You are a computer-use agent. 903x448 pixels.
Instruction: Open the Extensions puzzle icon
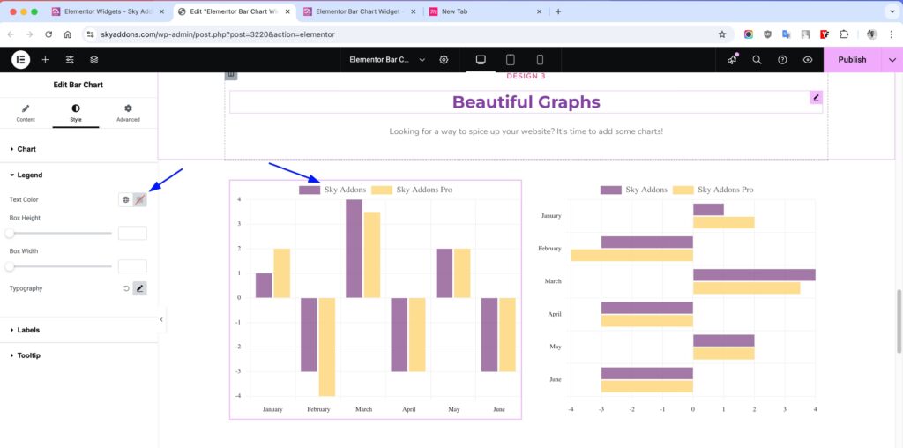(x=844, y=34)
